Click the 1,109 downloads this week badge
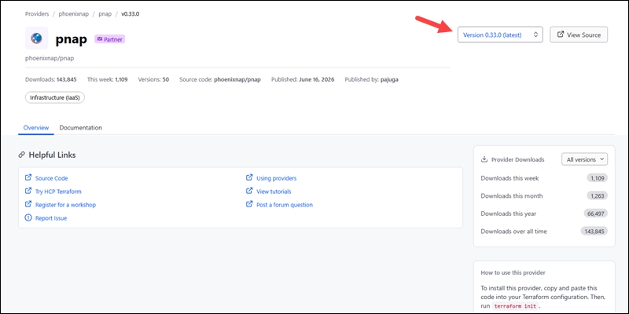The image size is (629, 314). [597, 178]
